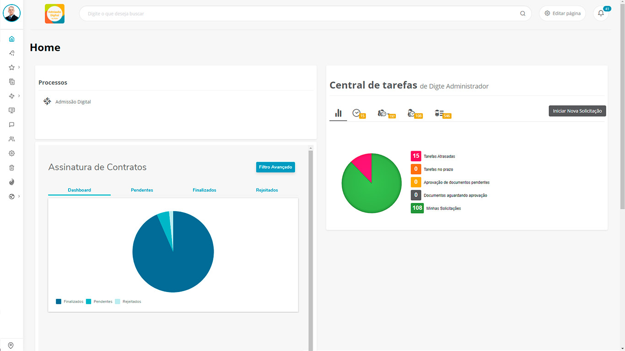This screenshot has height=351, width=625.
Task: Open the trash bin icon in sidebar
Action: 12,168
